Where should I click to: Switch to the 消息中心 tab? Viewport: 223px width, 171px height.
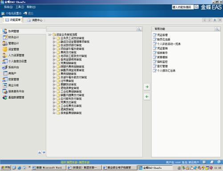click(35, 20)
